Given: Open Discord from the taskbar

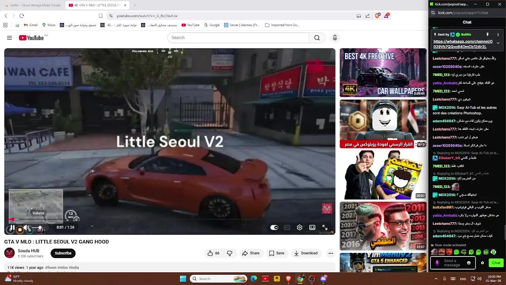Looking at the screenshot, I should [x=323, y=279].
